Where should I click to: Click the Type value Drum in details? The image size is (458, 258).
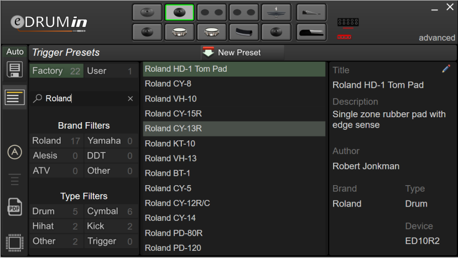pyautogui.click(x=416, y=204)
